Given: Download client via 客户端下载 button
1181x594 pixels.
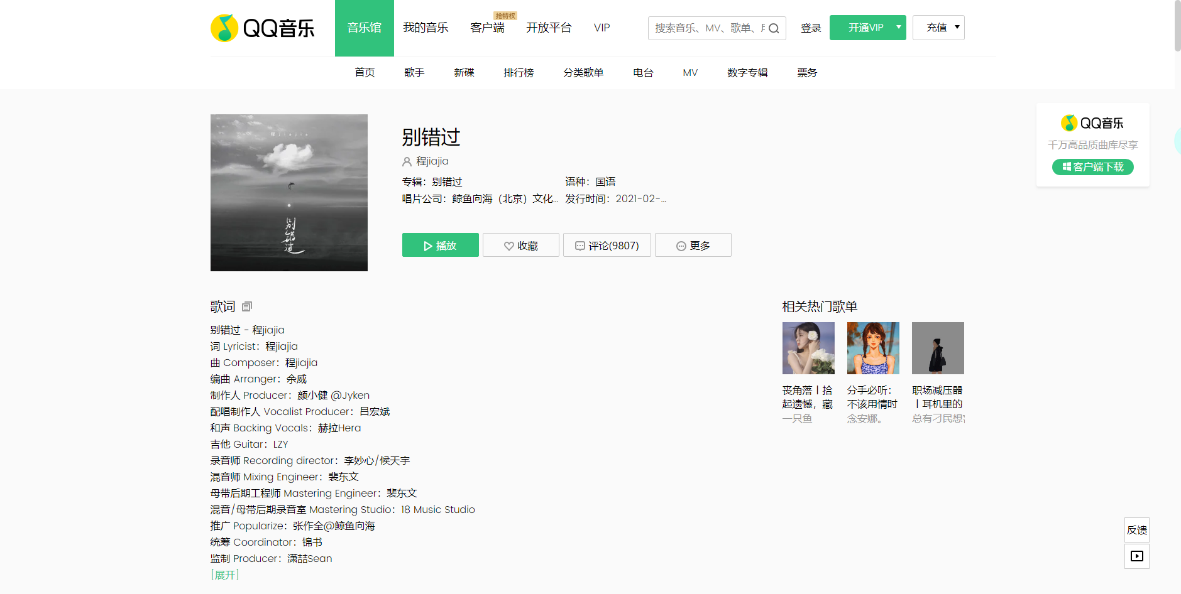Looking at the screenshot, I should [x=1092, y=167].
